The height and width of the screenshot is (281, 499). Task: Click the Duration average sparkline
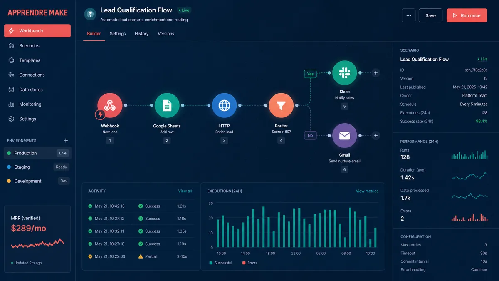[x=469, y=176]
